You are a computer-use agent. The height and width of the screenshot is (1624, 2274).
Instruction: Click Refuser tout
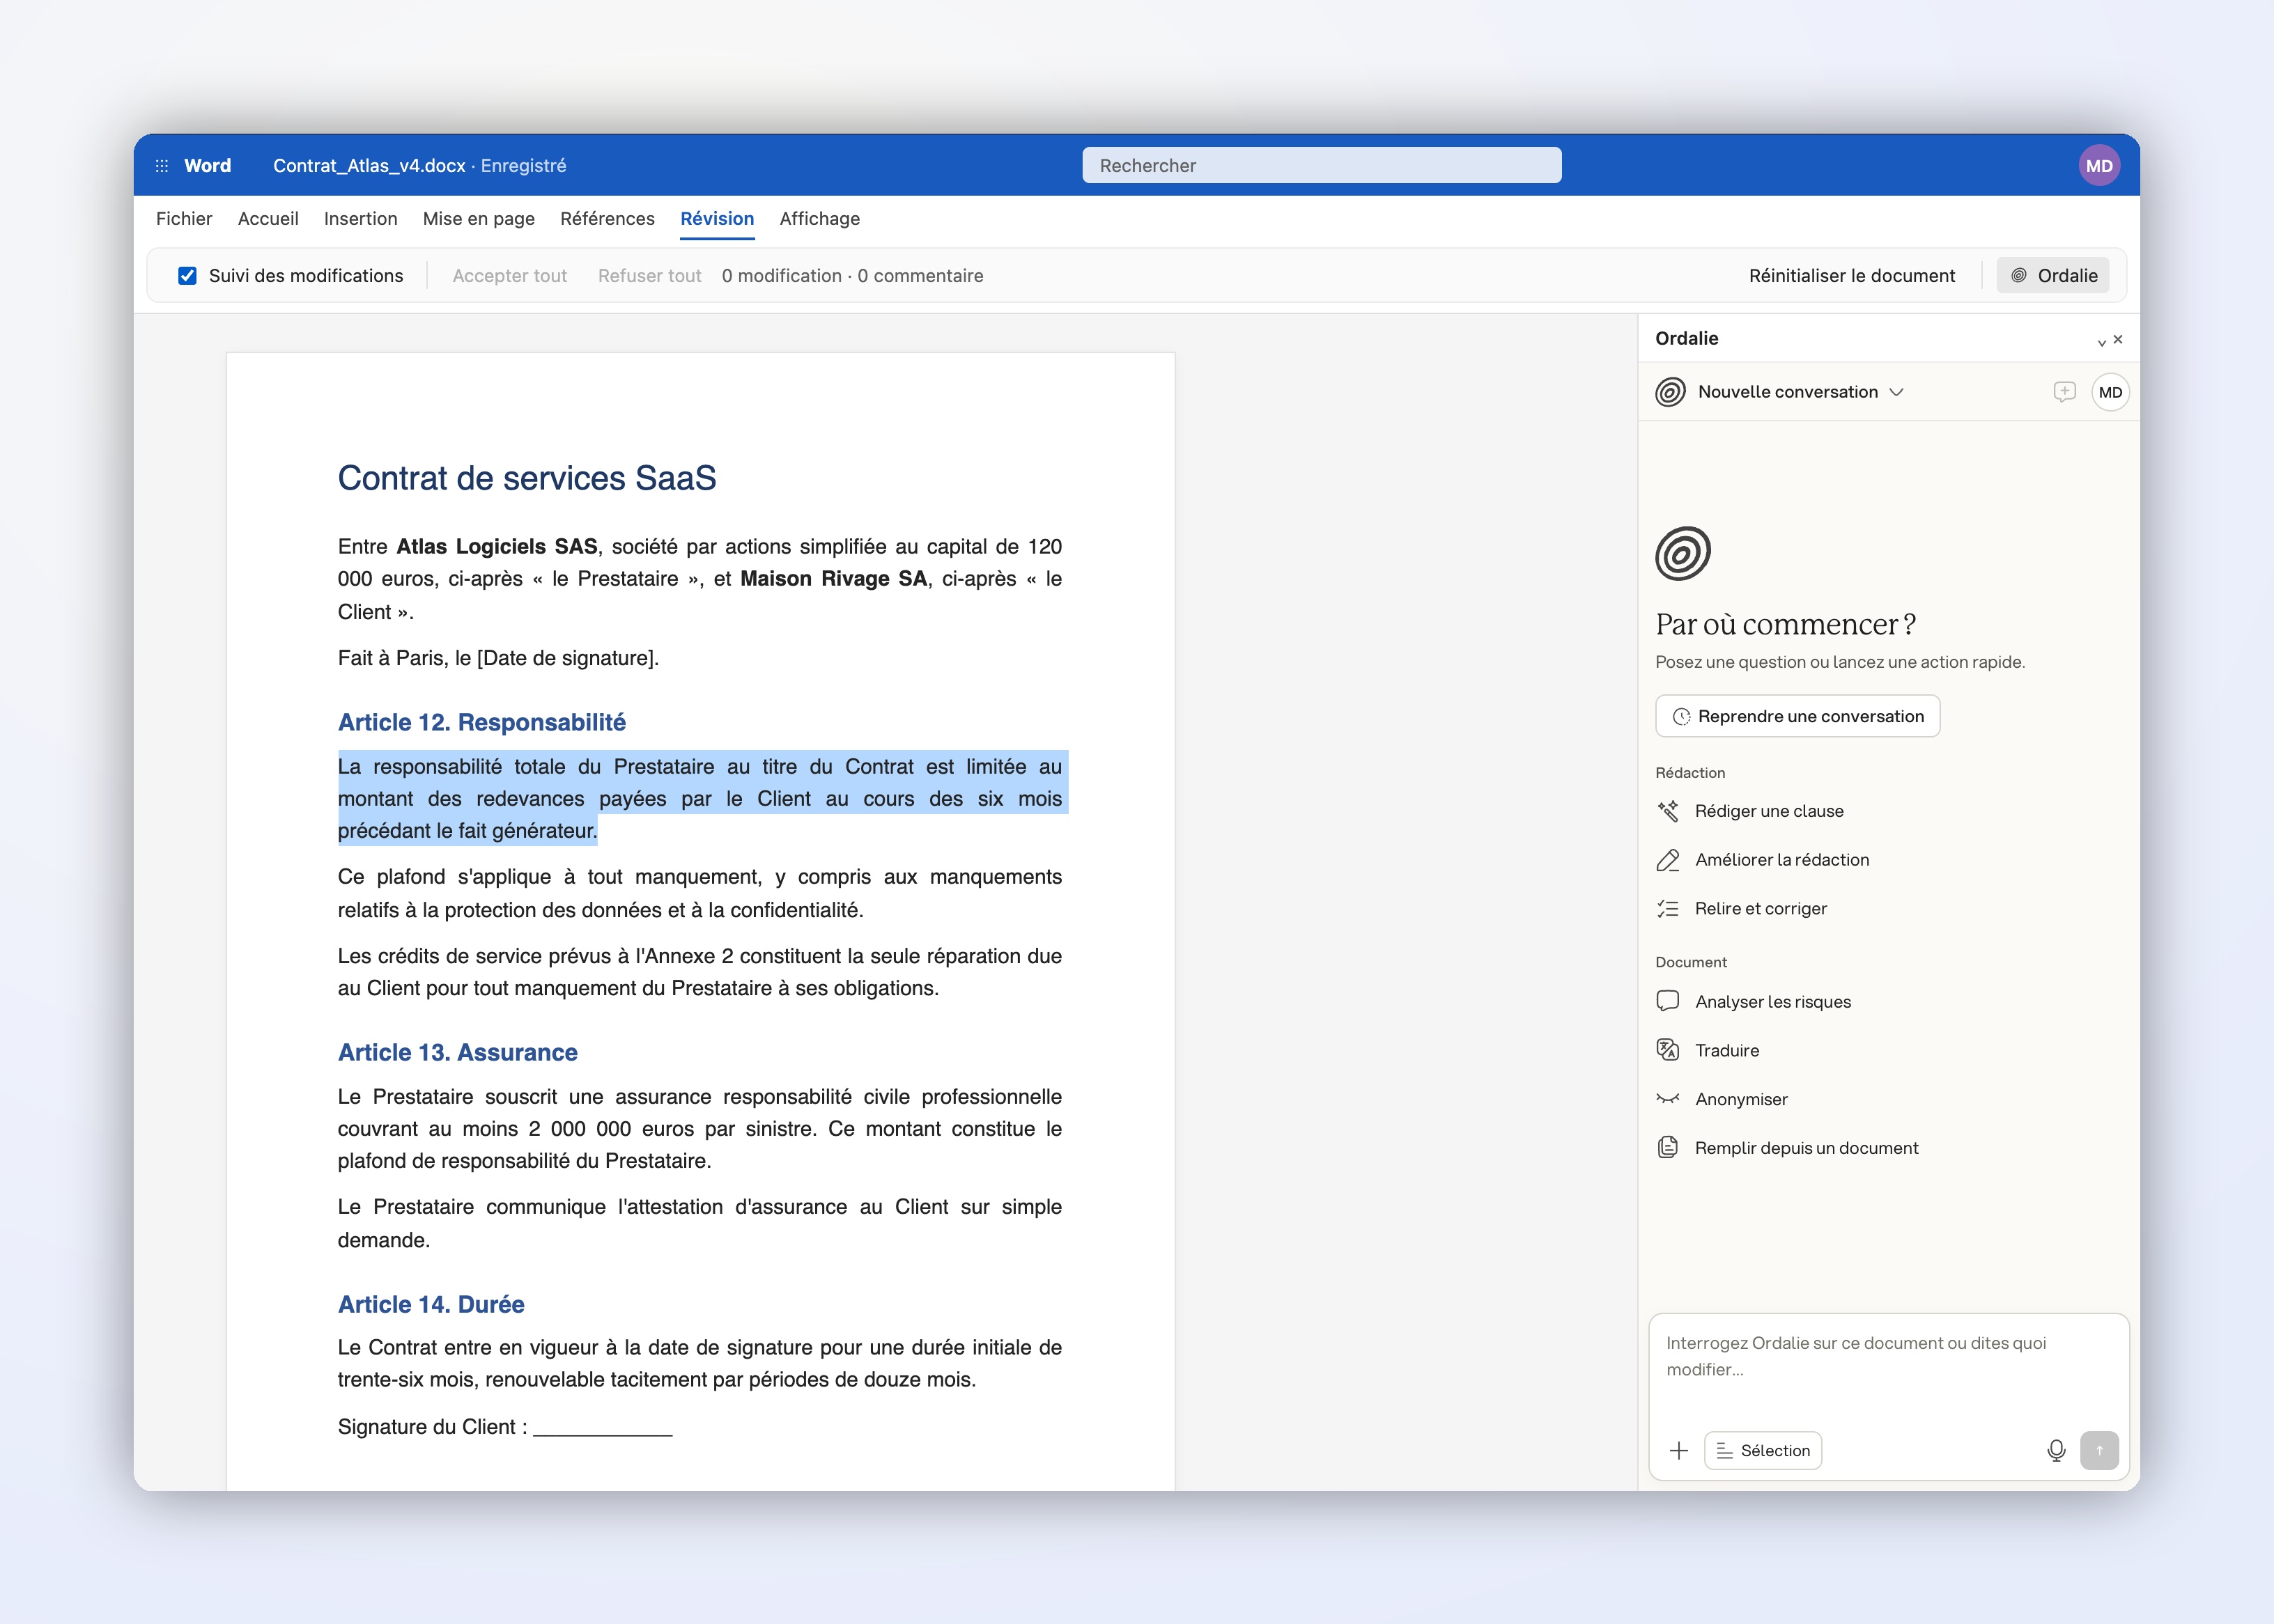(649, 276)
